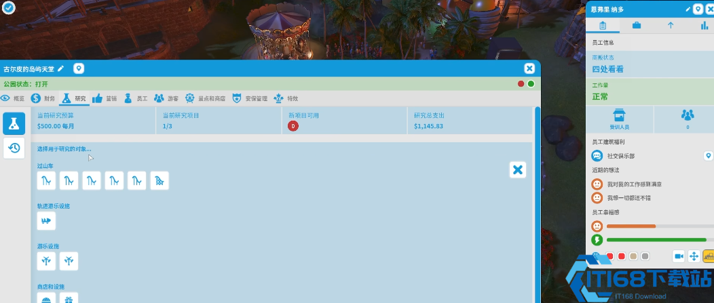Locate 社交俱乐部 with its pin icon
This screenshot has height=303, width=714.
[708, 156]
